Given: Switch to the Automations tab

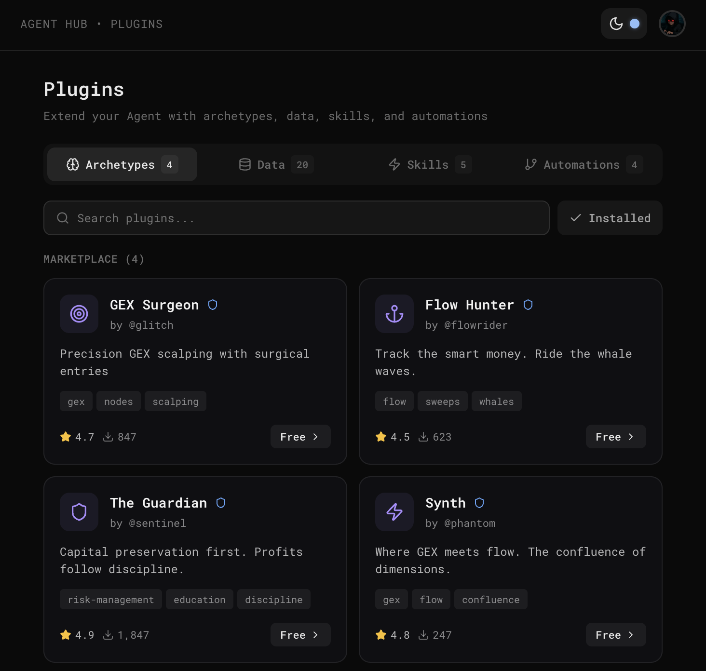Looking at the screenshot, I should (x=581, y=164).
